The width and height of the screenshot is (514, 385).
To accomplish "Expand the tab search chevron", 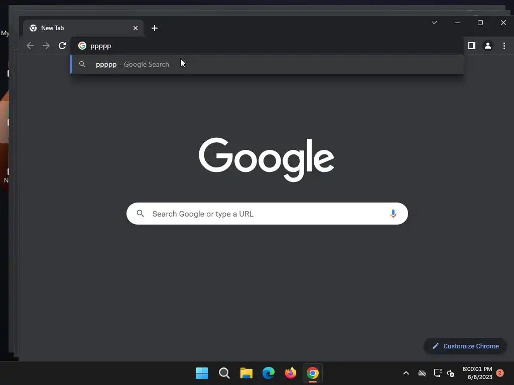I will tap(434, 23).
